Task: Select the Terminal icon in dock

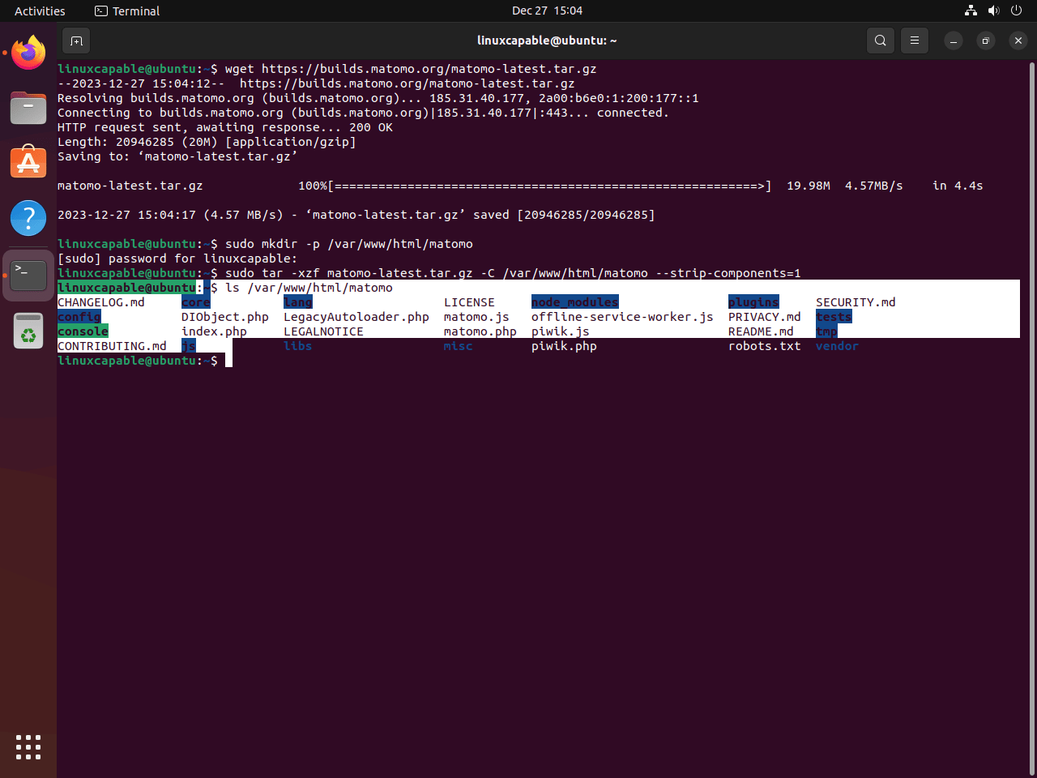Action: pos(28,276)
